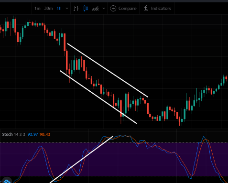Open the Compare symbol option
The image size is (228, 183).
point(127,9)
